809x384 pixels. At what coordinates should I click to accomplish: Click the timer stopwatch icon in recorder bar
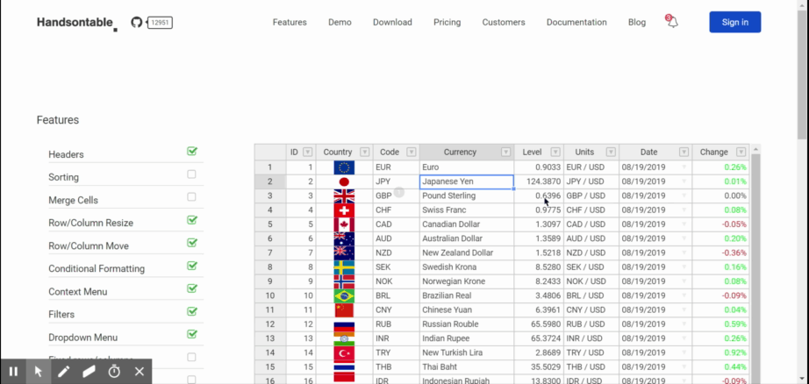pyautogui.click(x=114, y=372)
